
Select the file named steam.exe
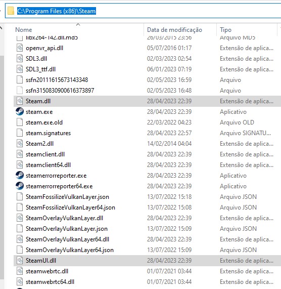point(39,112)
